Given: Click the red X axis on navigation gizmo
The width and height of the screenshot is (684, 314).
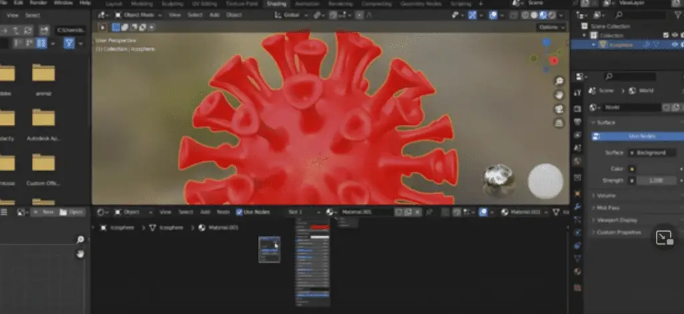Looking at the screenshot, I should [x=554, y=61].
